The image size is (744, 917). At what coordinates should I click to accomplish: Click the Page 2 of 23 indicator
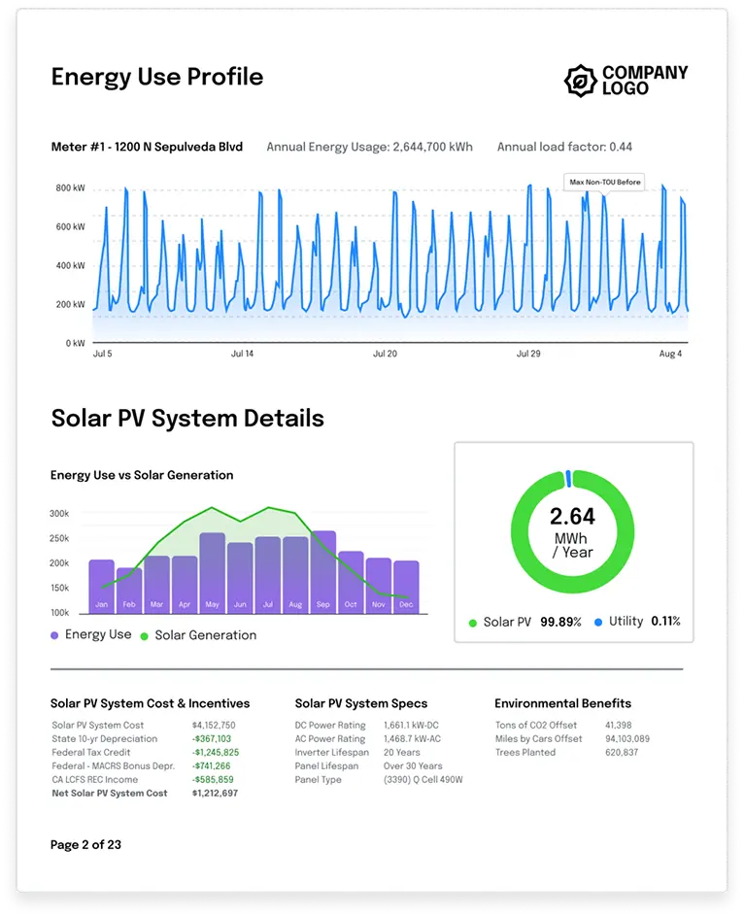[85, 845]
